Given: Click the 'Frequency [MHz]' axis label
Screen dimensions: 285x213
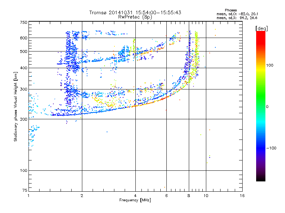Looking at the screenshot, I should [x=135, y=200].
